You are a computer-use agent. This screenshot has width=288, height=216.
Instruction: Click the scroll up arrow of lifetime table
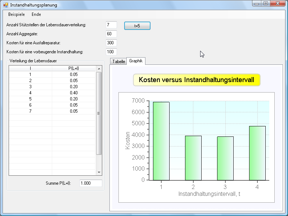click(99, 68)
